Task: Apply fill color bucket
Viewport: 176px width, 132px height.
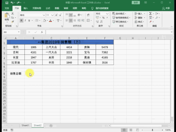Action: pos(45,20)
